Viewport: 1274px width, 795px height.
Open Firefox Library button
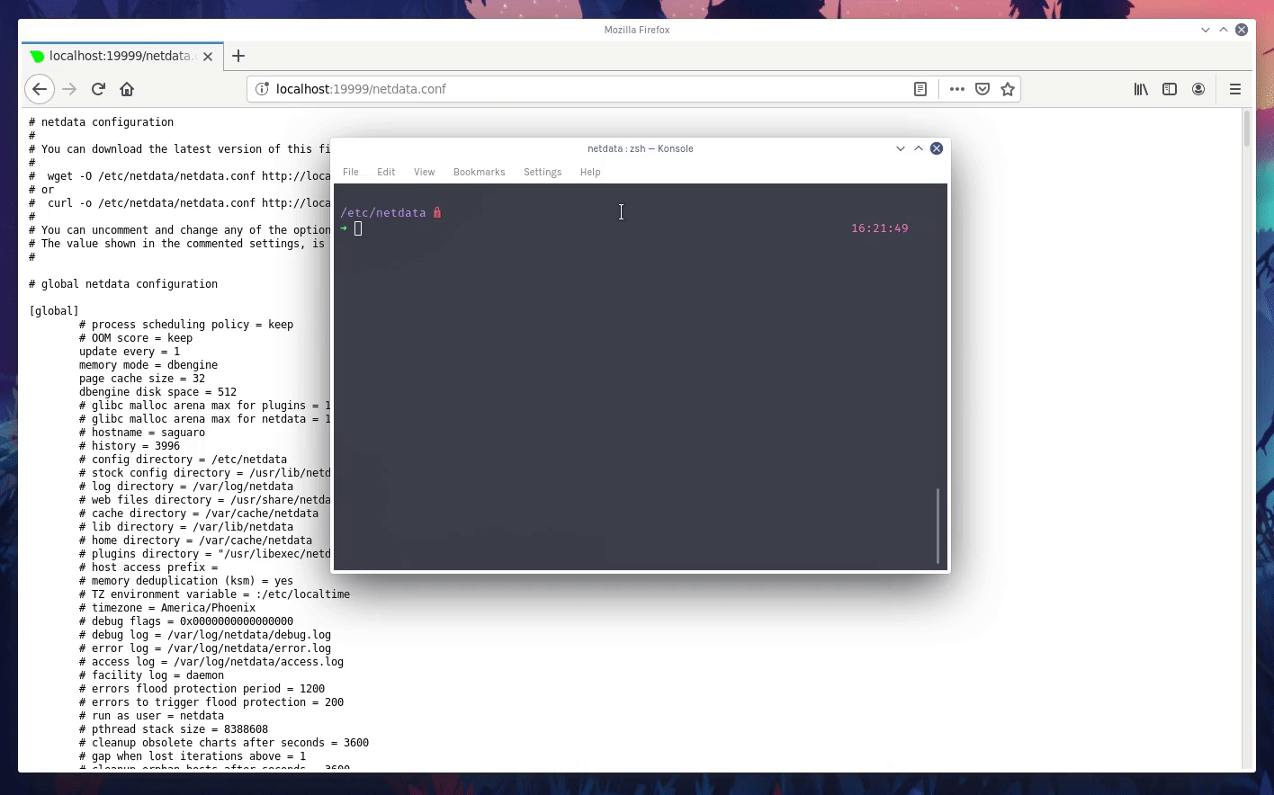coord(1141,89)
